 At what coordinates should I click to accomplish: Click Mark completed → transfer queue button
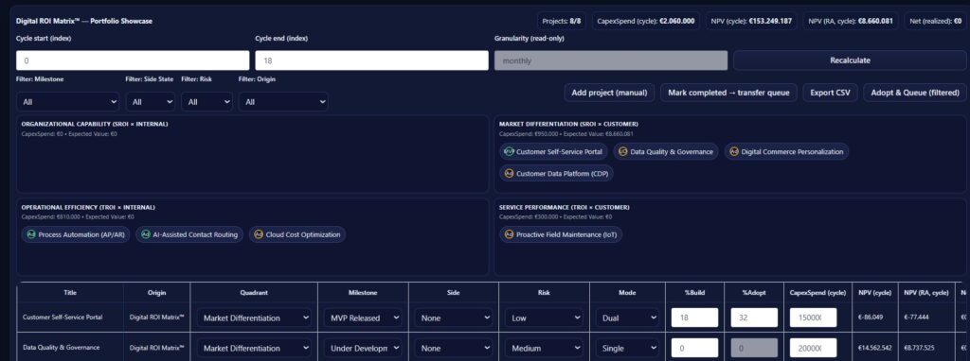[728, 93]
